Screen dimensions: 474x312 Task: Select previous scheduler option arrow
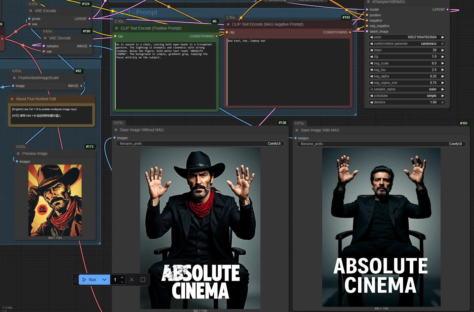pos(371,96)
